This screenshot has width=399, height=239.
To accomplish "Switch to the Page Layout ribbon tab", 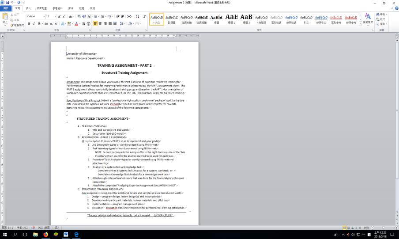I will point(42,8).
